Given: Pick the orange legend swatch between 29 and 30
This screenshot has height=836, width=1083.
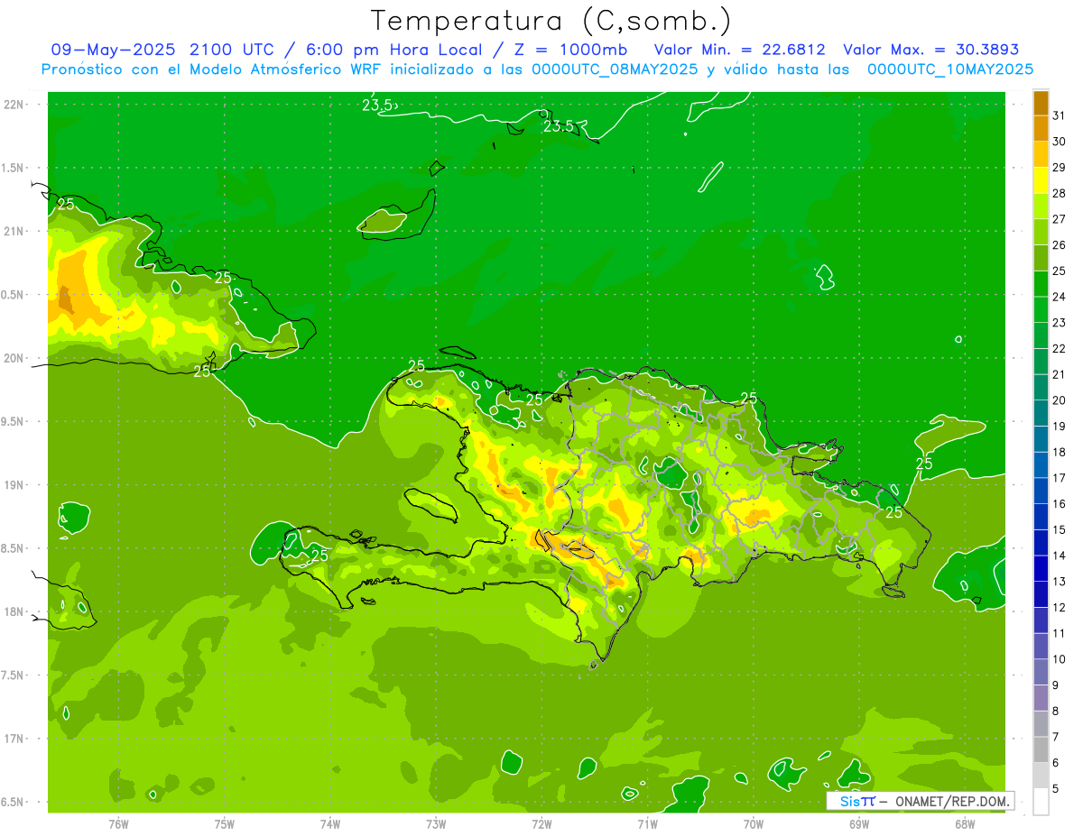Looking at the screenshot, I should (1041, 154).
